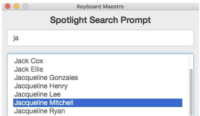Close the Keyboard Maestro prompt window
The image size is (200, 116).
click(x=8, y=6)
